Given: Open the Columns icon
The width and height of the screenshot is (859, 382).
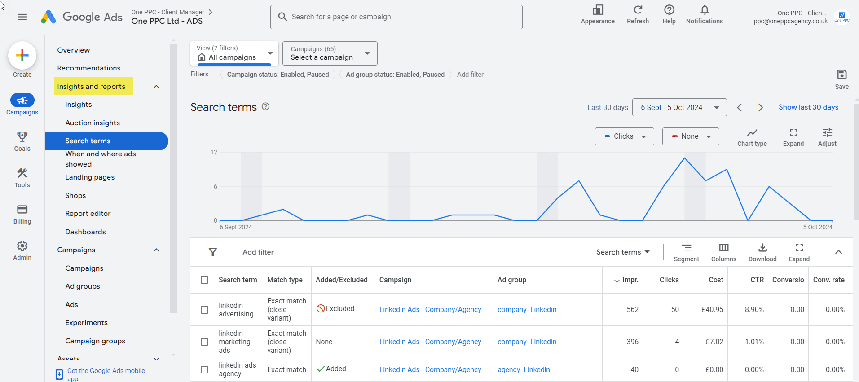Looking at the screenshot, I should pos(723,248).
